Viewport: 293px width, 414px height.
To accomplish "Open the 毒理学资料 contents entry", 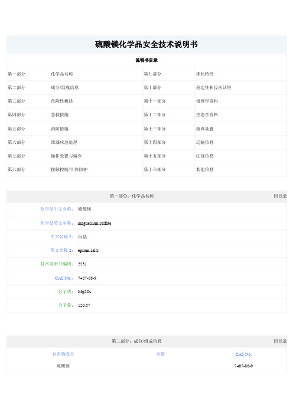I will pos(207,101).
